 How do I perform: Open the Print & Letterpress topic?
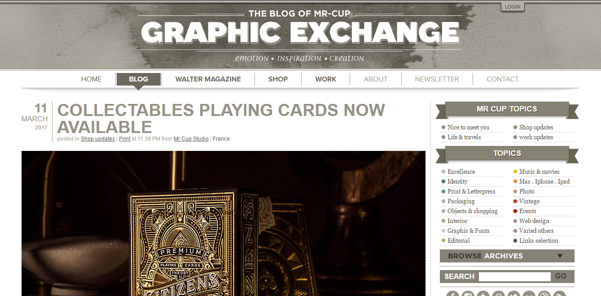[471, 191]
